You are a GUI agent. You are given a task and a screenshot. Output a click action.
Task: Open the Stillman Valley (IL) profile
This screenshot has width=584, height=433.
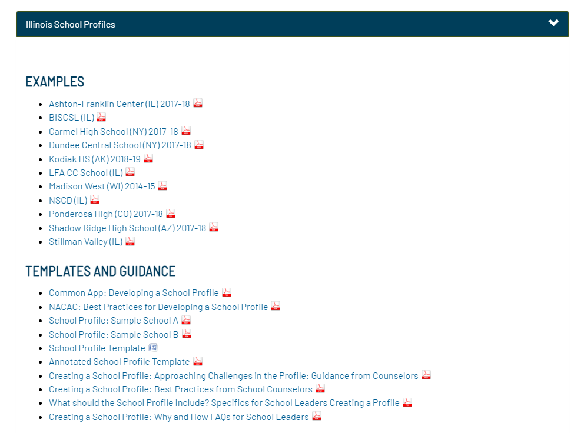pyautogui.click(x=86, y=242)
